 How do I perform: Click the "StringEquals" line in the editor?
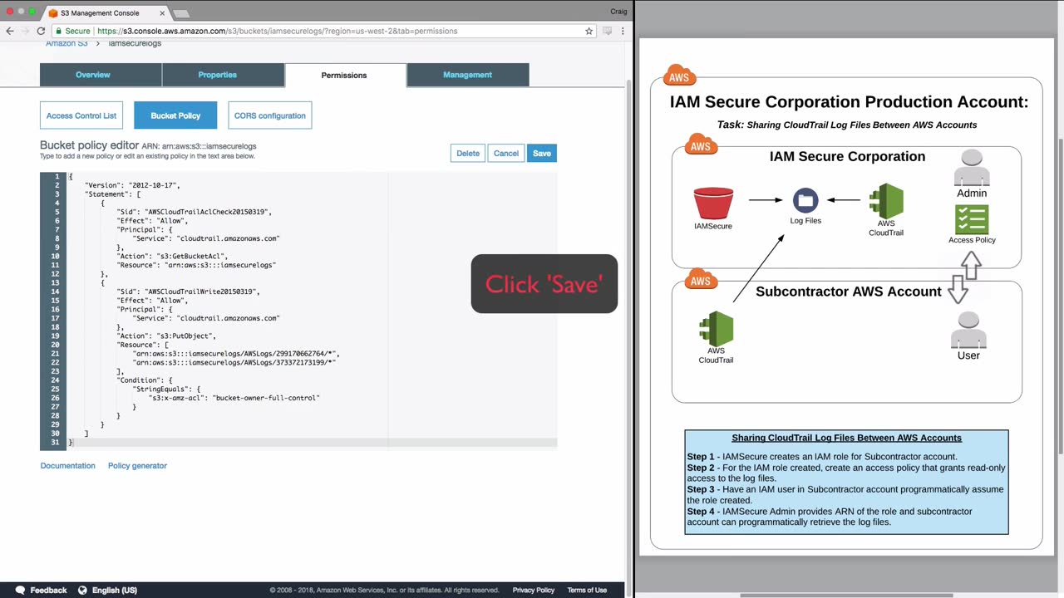167,390
